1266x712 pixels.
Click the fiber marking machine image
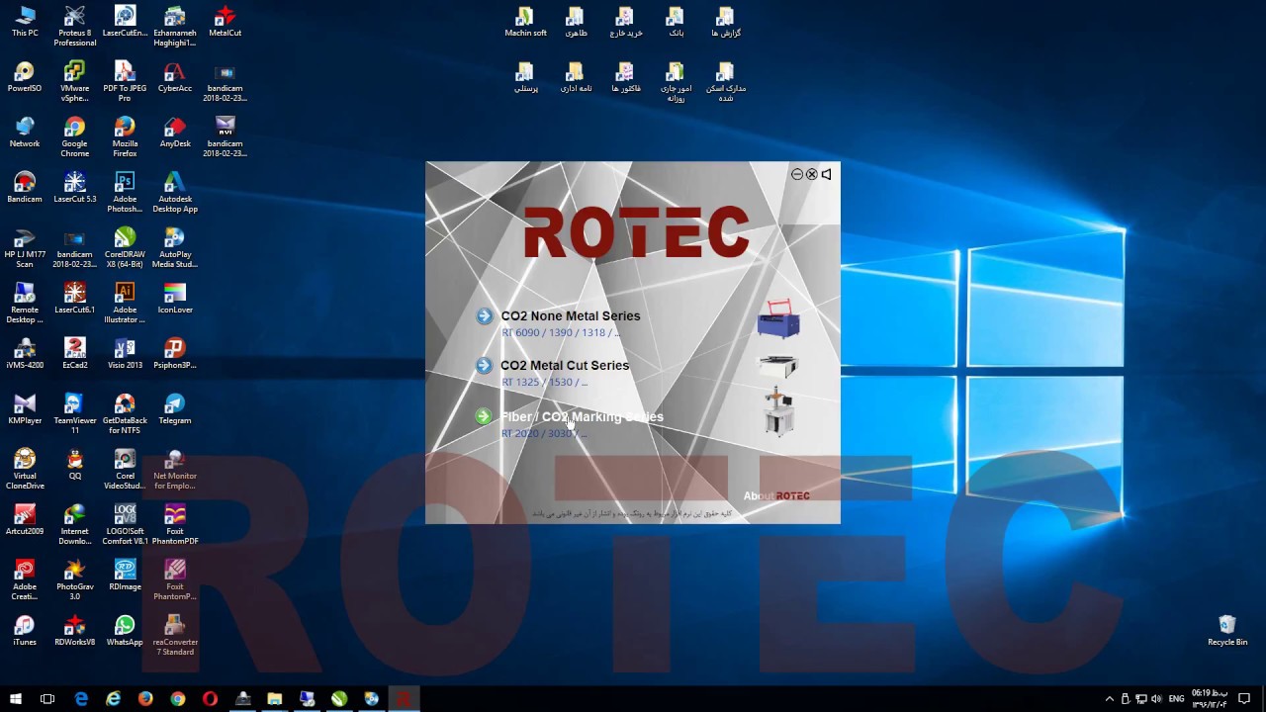pyautogui.click(x=778, y=412)
